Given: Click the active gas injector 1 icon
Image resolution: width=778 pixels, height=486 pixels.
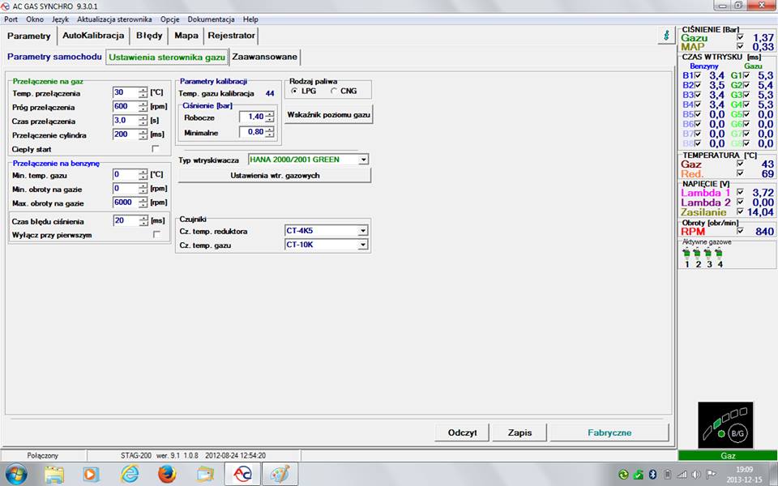Looking at the screenshot, I should (x=686, y=253).
